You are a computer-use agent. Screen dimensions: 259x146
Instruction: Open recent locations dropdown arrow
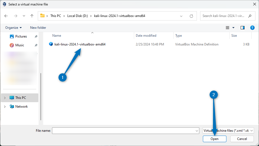tap(24, 16)
